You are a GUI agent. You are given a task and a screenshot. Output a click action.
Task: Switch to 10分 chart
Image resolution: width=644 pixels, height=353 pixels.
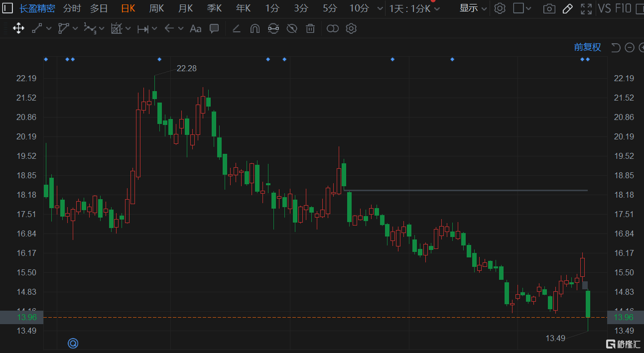[x=359, y=8]
